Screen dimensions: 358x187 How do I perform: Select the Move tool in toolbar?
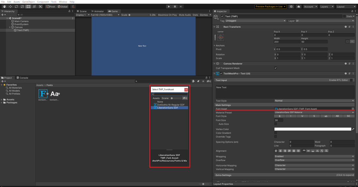10,7
